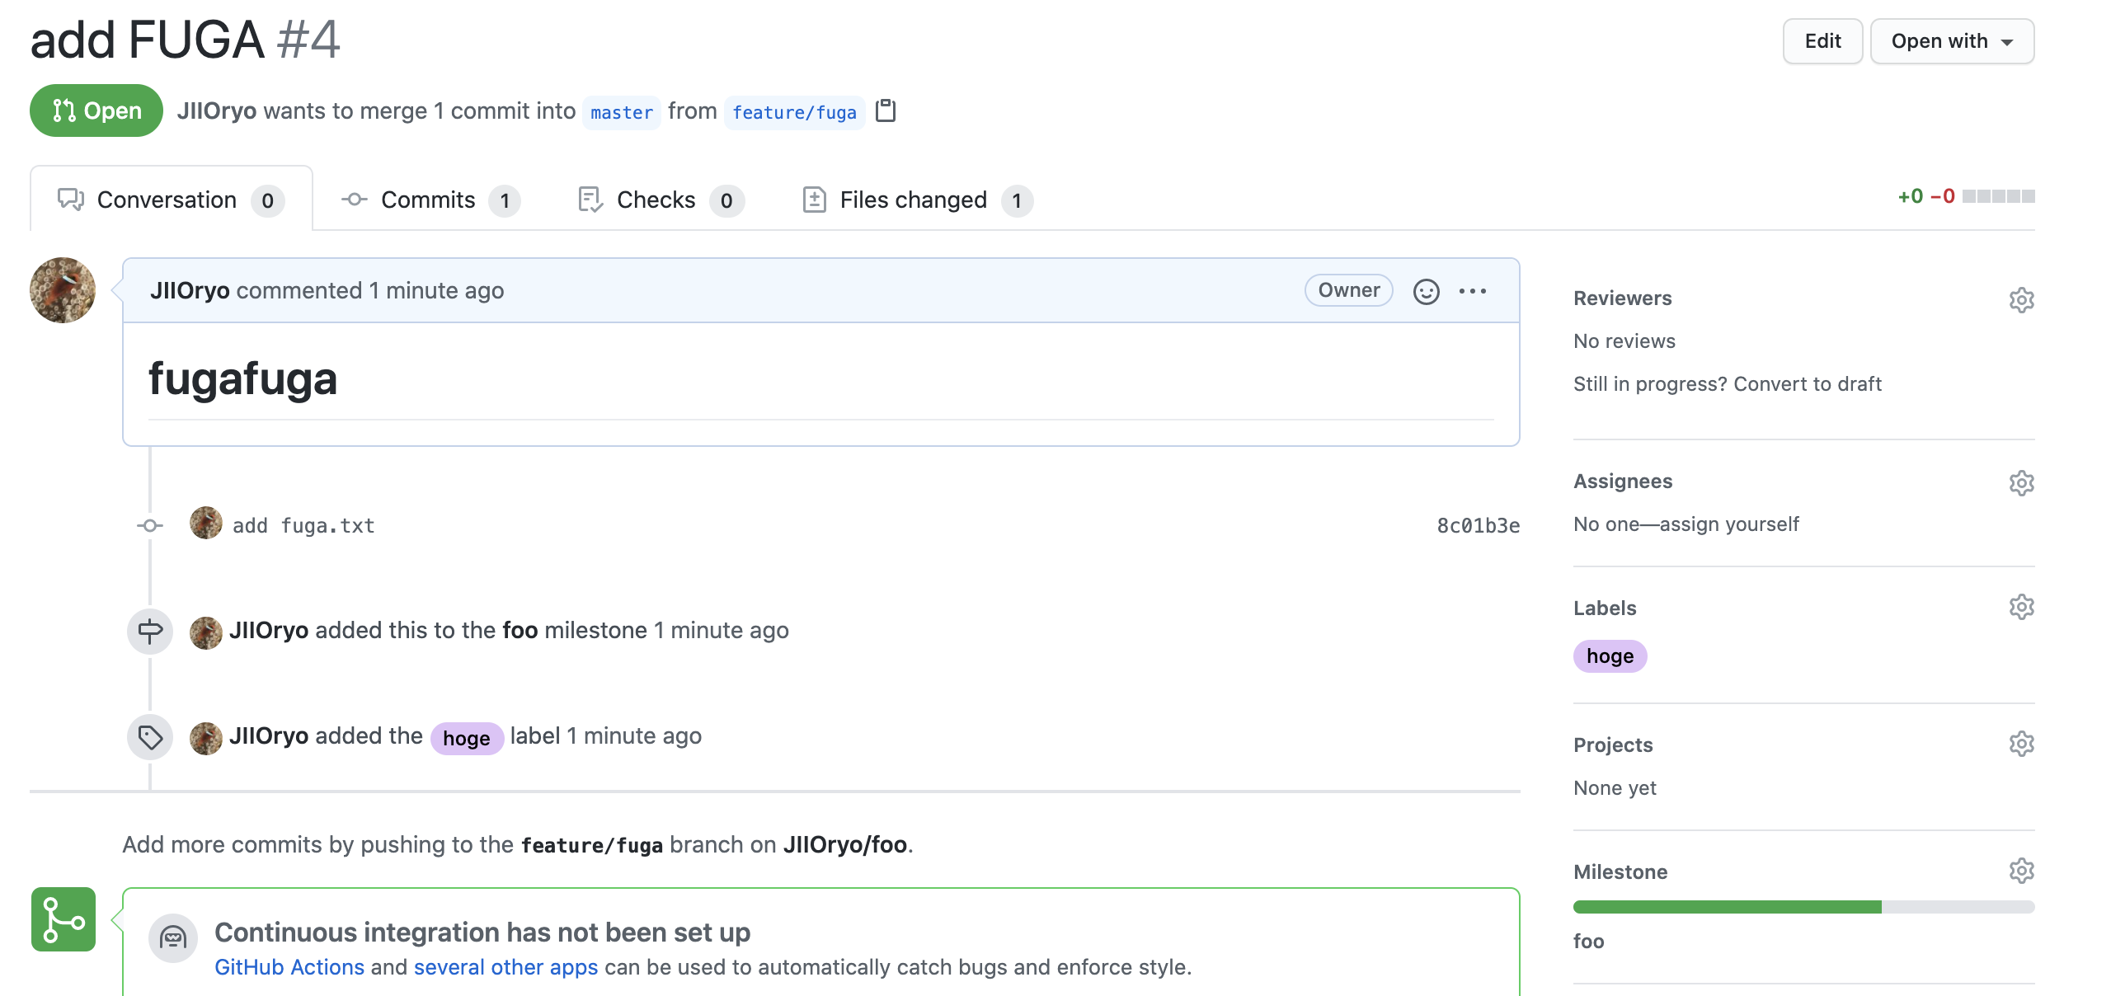Open the Checks tab
Screen dimensions: 2111x996
coord(656,200)
